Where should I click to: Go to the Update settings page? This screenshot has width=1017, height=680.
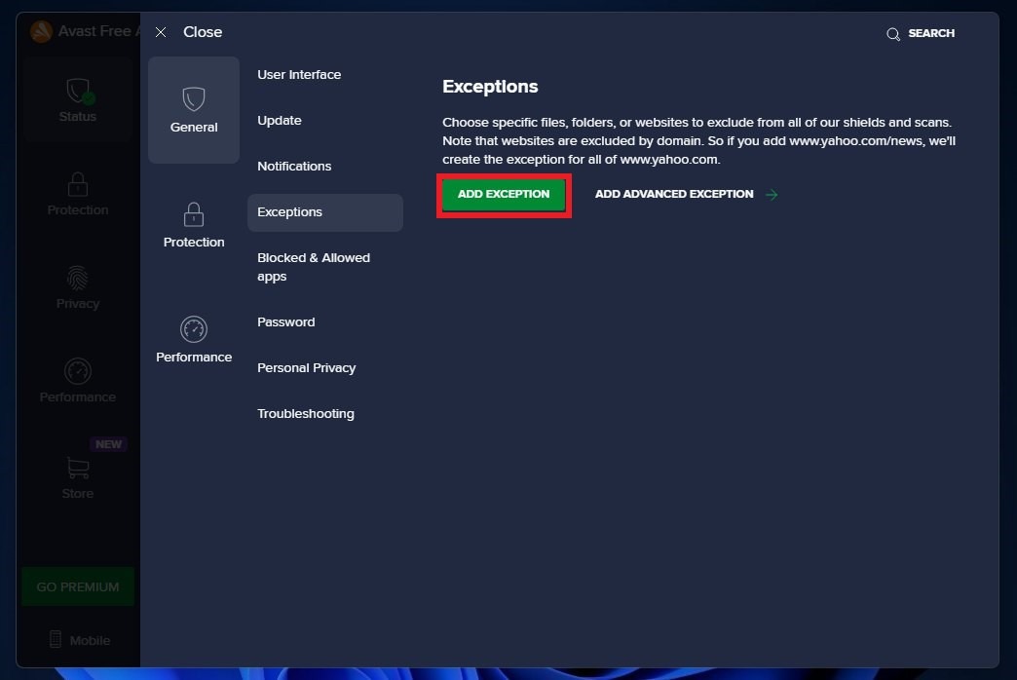click(x=280, y=121)
